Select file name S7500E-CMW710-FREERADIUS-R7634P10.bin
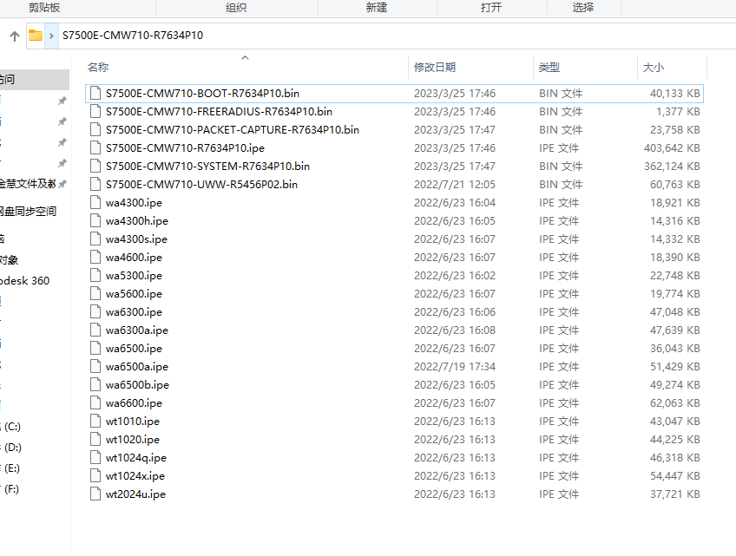Screen dimensions: 736x556 219,112
